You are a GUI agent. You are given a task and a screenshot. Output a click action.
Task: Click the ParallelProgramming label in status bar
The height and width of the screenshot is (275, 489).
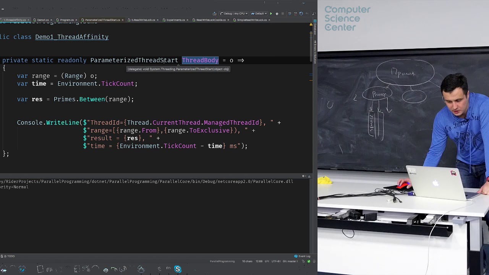pos(222,261)
